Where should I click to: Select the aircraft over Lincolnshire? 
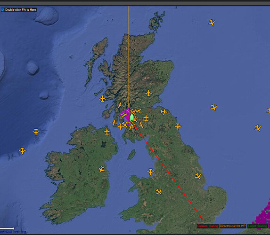[x=198, y=176]
